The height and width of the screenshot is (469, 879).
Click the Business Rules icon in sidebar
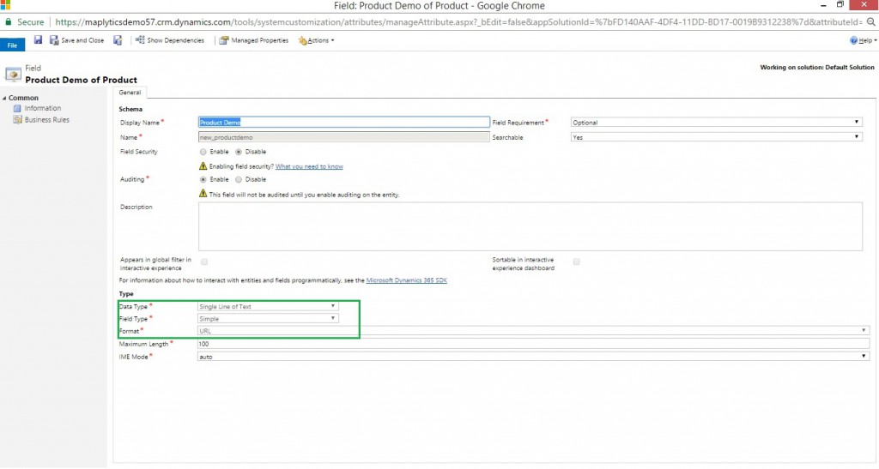[17, 120]
